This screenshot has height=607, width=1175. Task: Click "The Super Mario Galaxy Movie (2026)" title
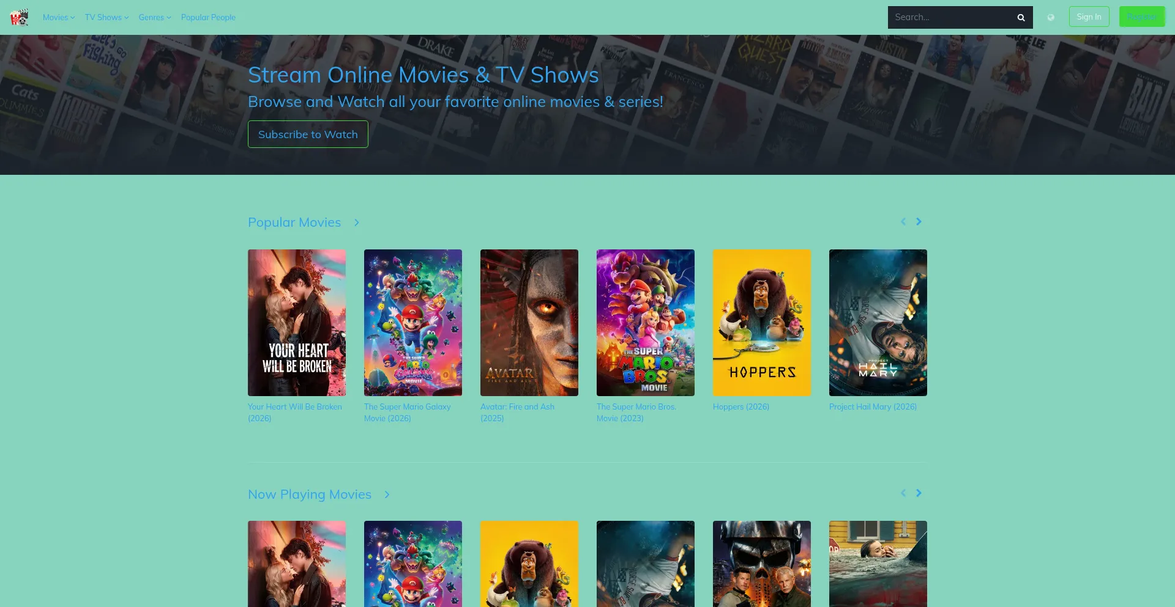coord(408,413)
